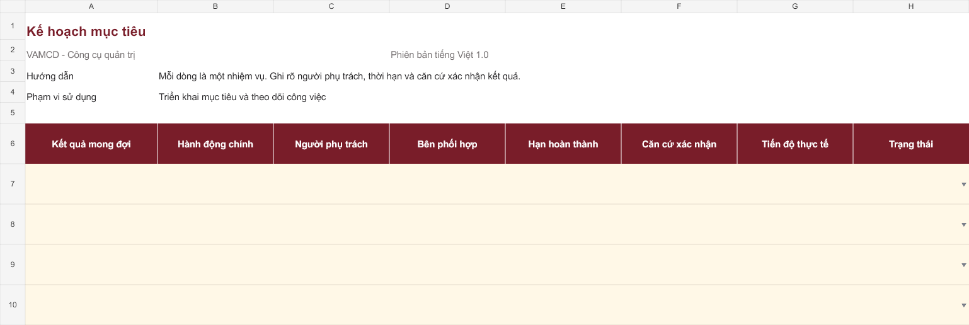Open the Trạng thái dropdown in row 7

(963, 185)
